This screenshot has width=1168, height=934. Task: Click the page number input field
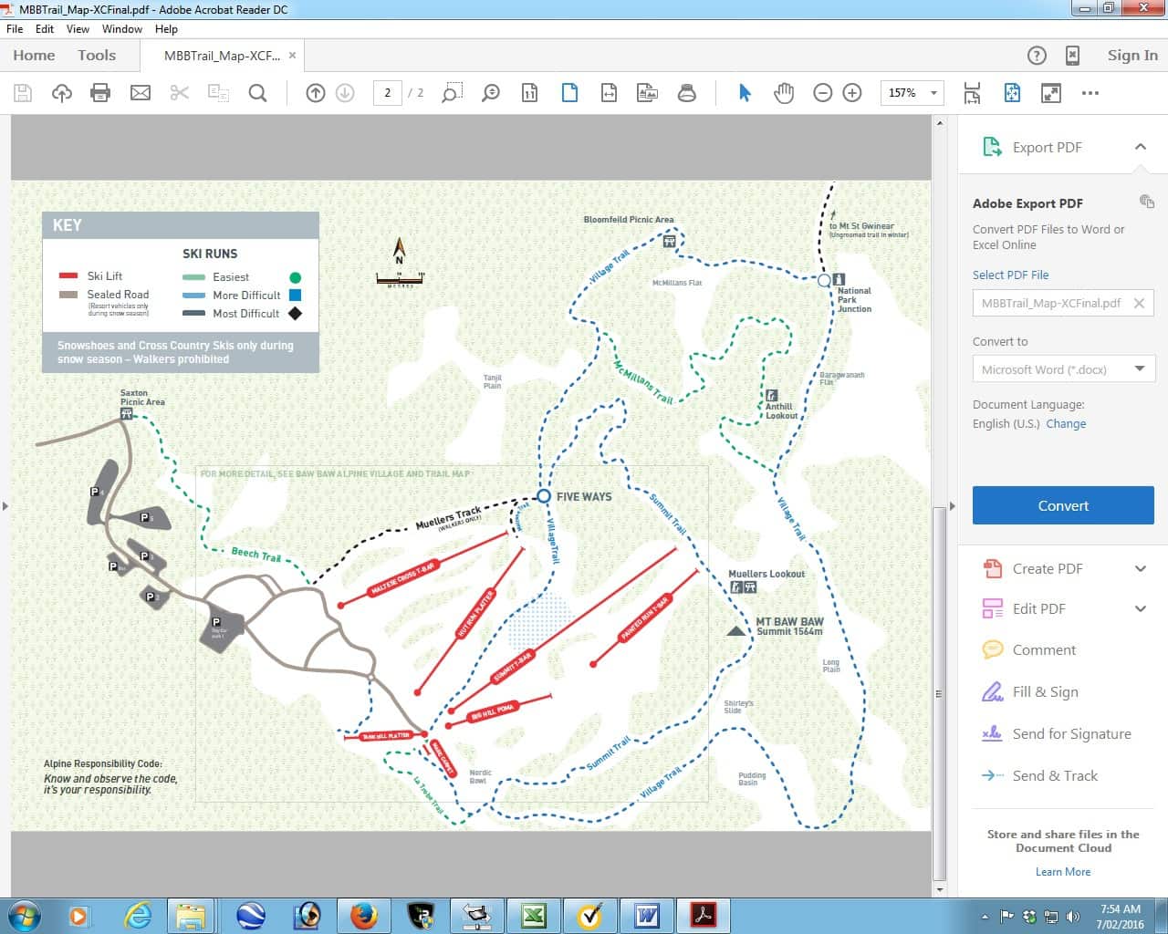388,93
